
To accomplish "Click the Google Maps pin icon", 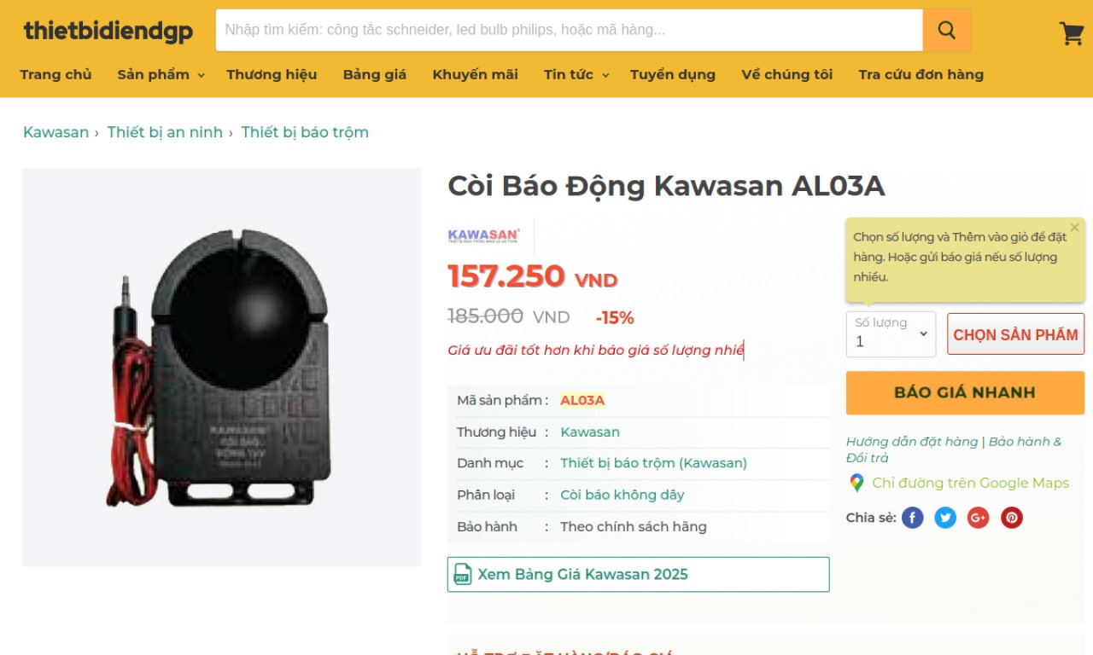I will [x=856, y=483].
